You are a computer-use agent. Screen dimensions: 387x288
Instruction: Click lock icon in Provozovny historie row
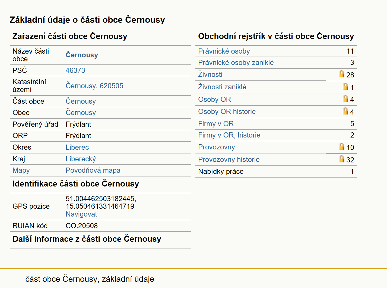(342, 159)
